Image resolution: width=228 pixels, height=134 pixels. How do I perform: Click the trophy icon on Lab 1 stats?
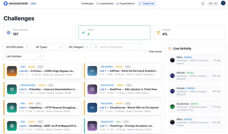click(x=101, y=75)
